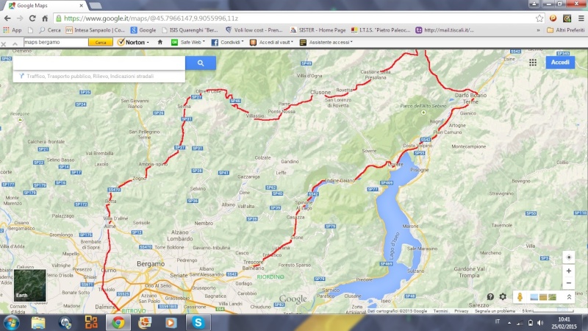
Task: Open the Norton logo dropdown menu
Action: tap(133, 43)
